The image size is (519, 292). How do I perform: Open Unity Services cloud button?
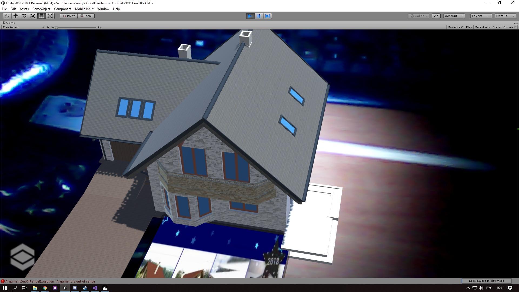click(x=436, y=16)
